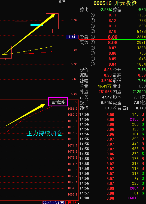The height and width of the screenshot is (204, 146).
Task: Click the resize corner beside 日线 tab
Action: [x=78, y=203]
